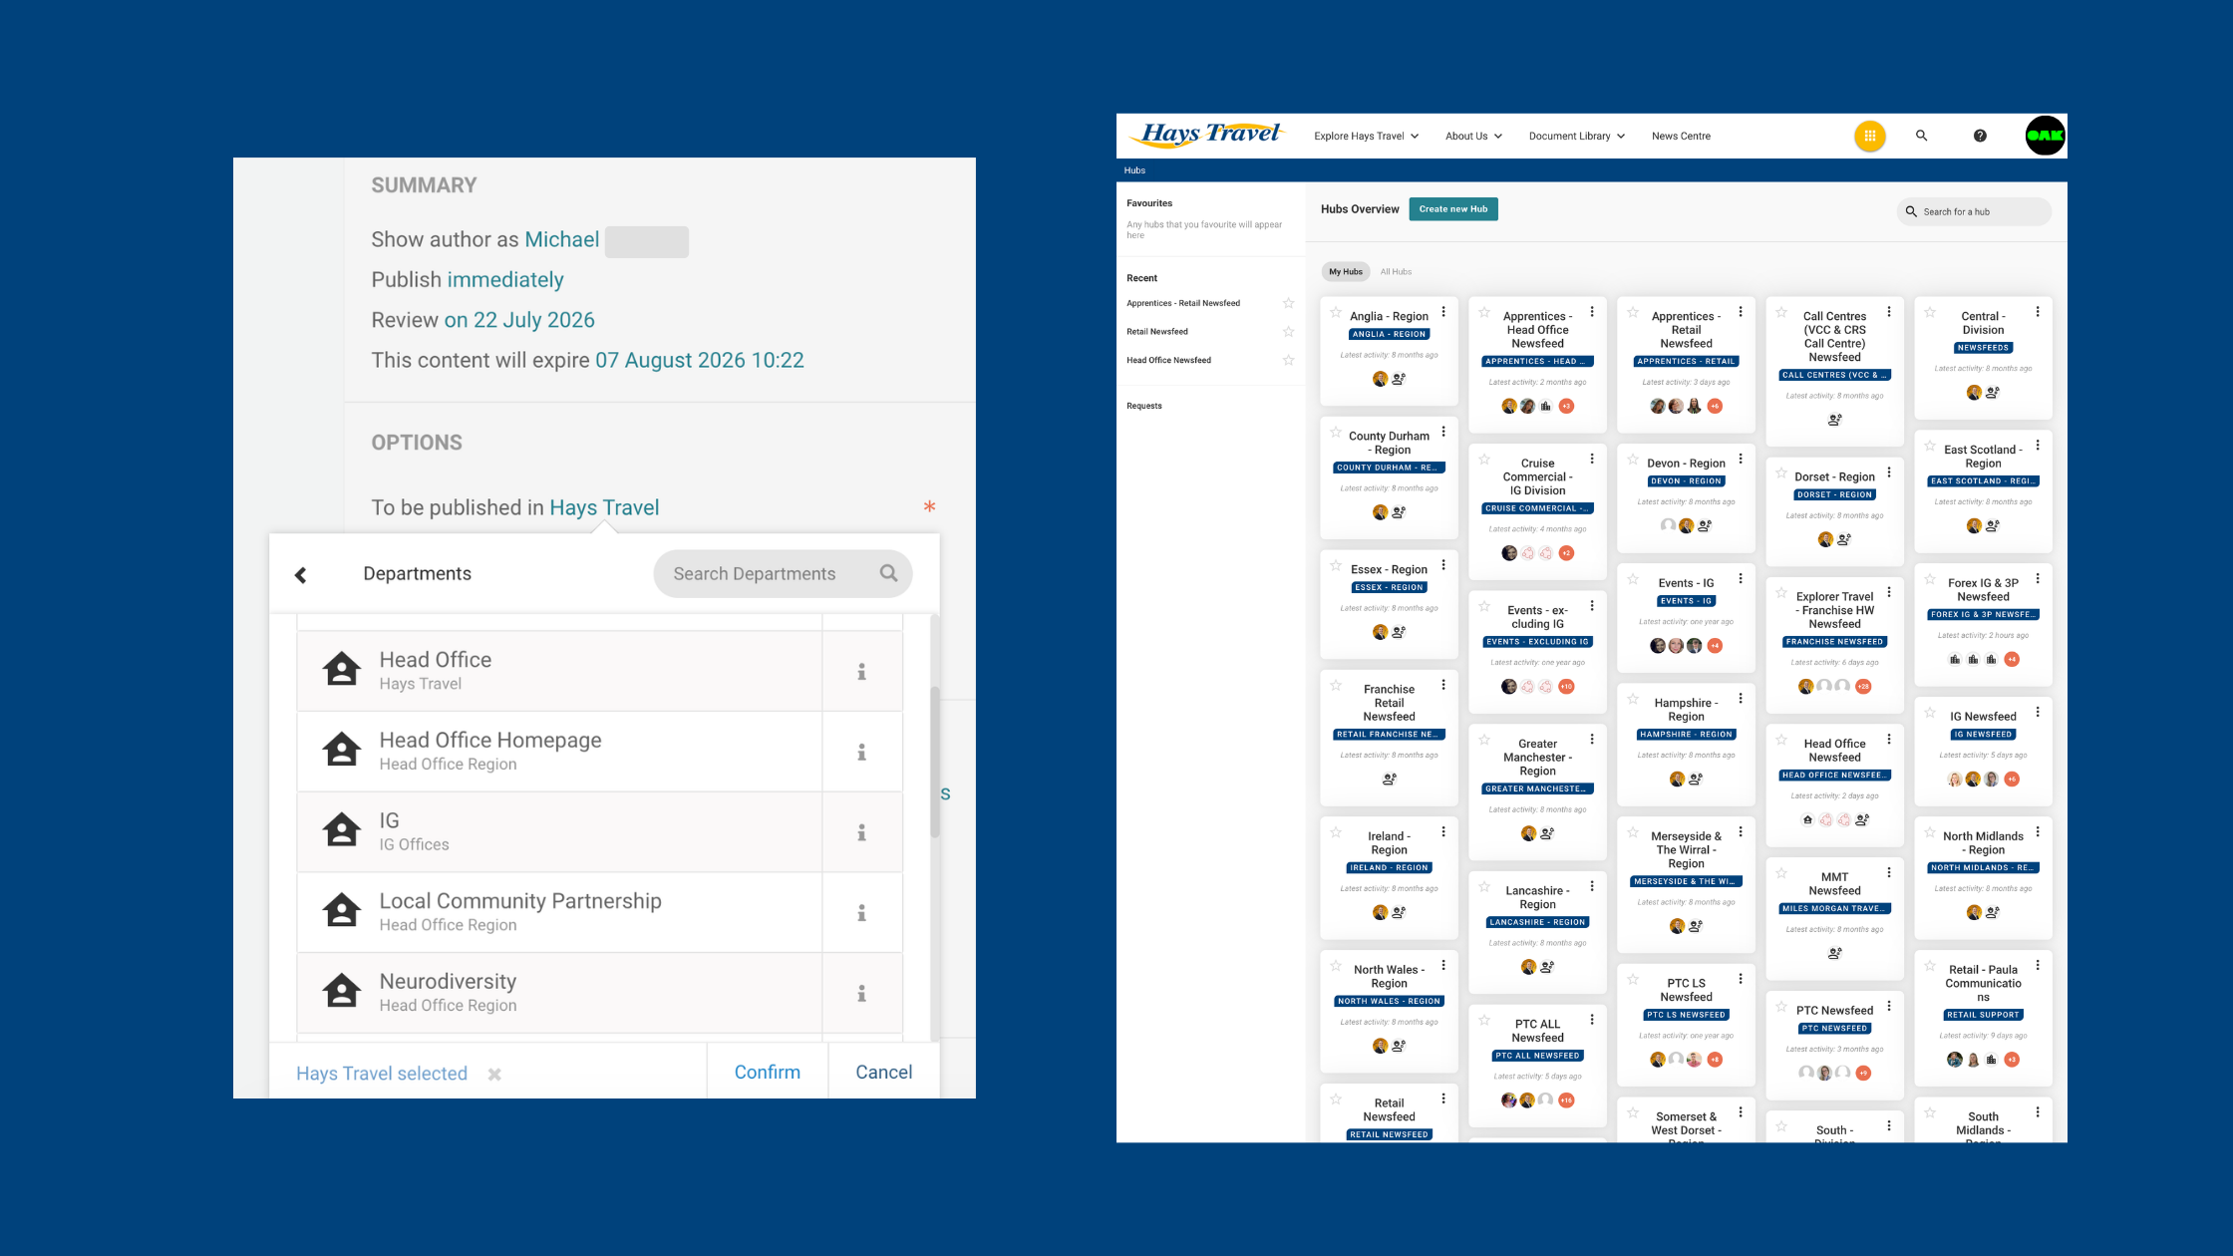Click the Departments list scrollbar
The image size is (2233, 1256).
pos(934,763)
